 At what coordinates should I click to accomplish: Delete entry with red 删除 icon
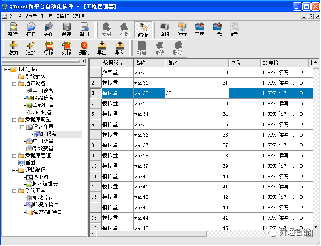tap(84, 48)
